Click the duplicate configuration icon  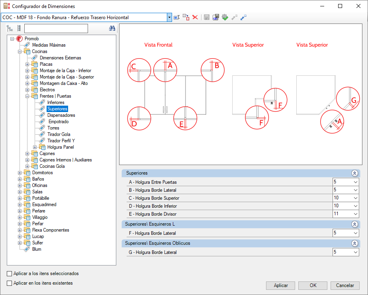[x=186, y=18]
